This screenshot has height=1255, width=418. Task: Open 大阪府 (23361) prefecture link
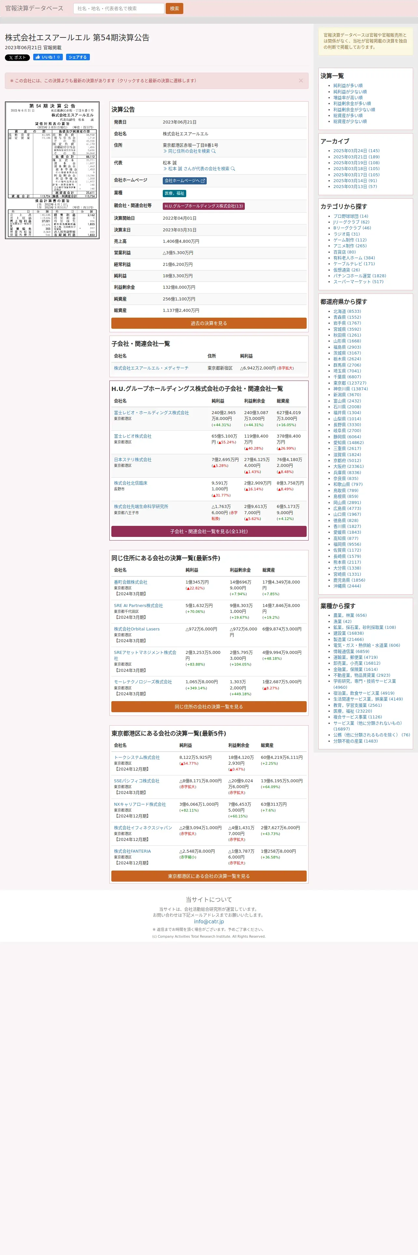pyautogui.click(x=348, y=466)
